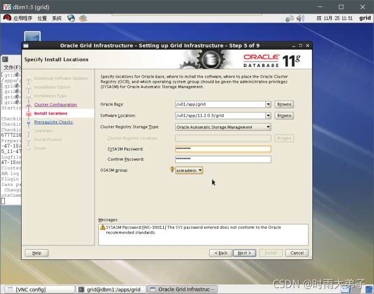Cancel the installation
The height and width of the screenshot is (294, 374).
coord(297,253)
